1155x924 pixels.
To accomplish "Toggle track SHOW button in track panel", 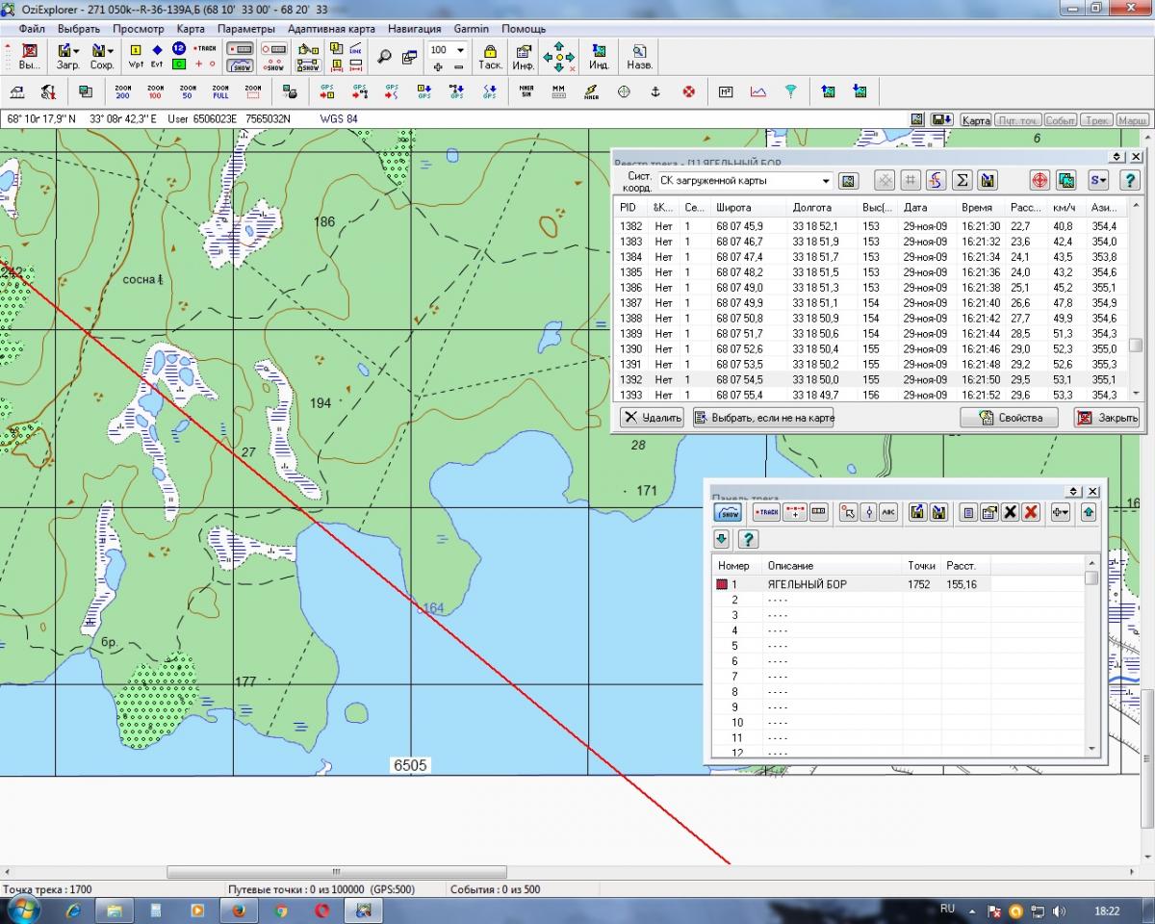I will click(727, 512).
